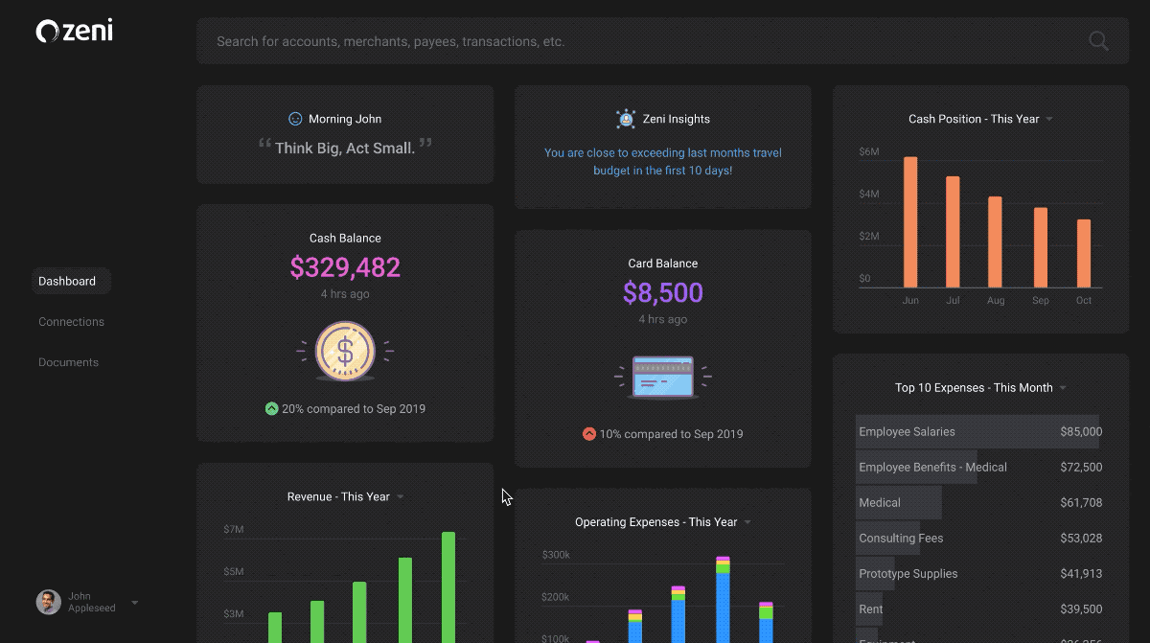Click the smiley icon beside Morning John
1150x643 pixels.
tap(294, 119)
